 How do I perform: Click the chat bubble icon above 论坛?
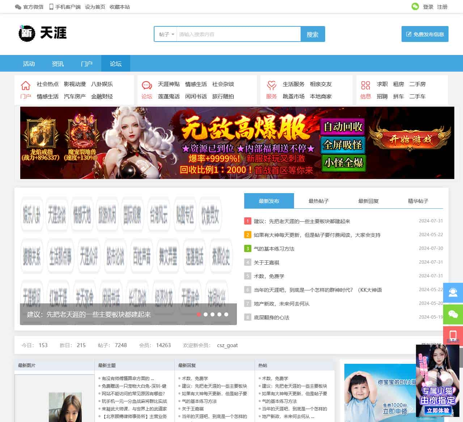click(x=147, y=85)
